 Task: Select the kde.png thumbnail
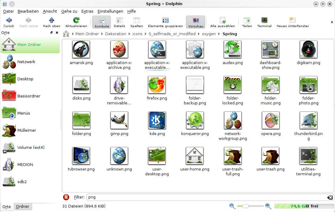click(157, 121)
